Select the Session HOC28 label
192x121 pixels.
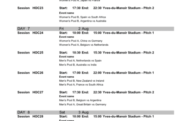pos(30,117)
